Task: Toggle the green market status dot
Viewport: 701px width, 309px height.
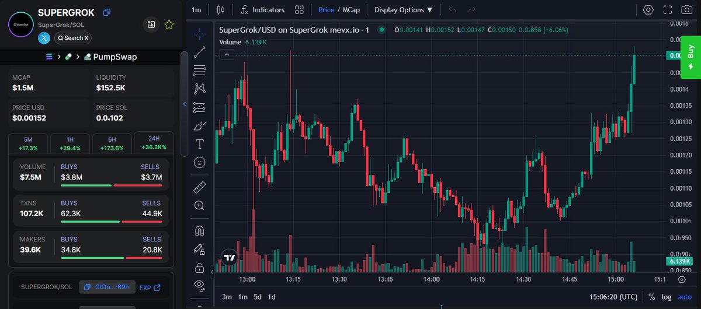Action: pos(381,30)
